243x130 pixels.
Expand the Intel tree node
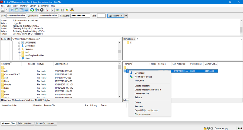pyautogui.click(x=19, y=52)
